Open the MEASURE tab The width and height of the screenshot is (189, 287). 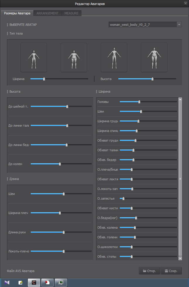[71, 13]
